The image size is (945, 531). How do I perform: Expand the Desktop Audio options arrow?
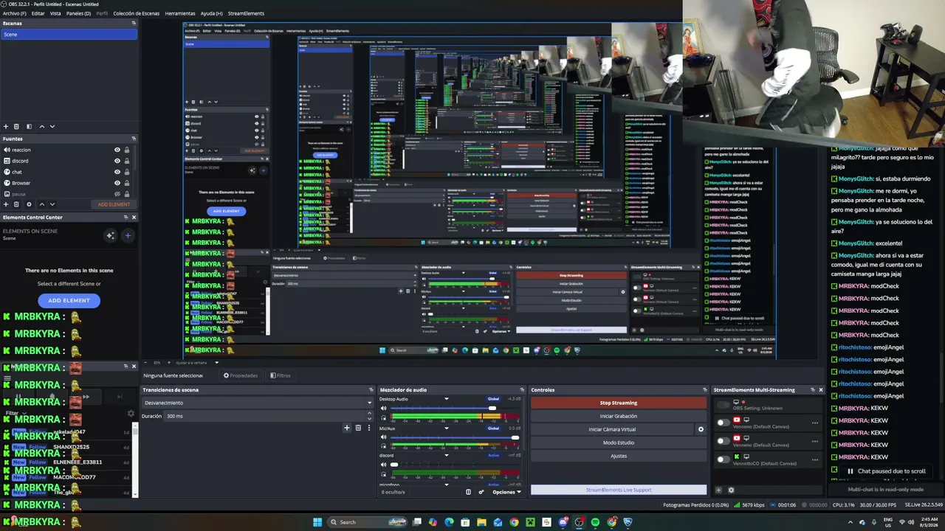(446, 399)
